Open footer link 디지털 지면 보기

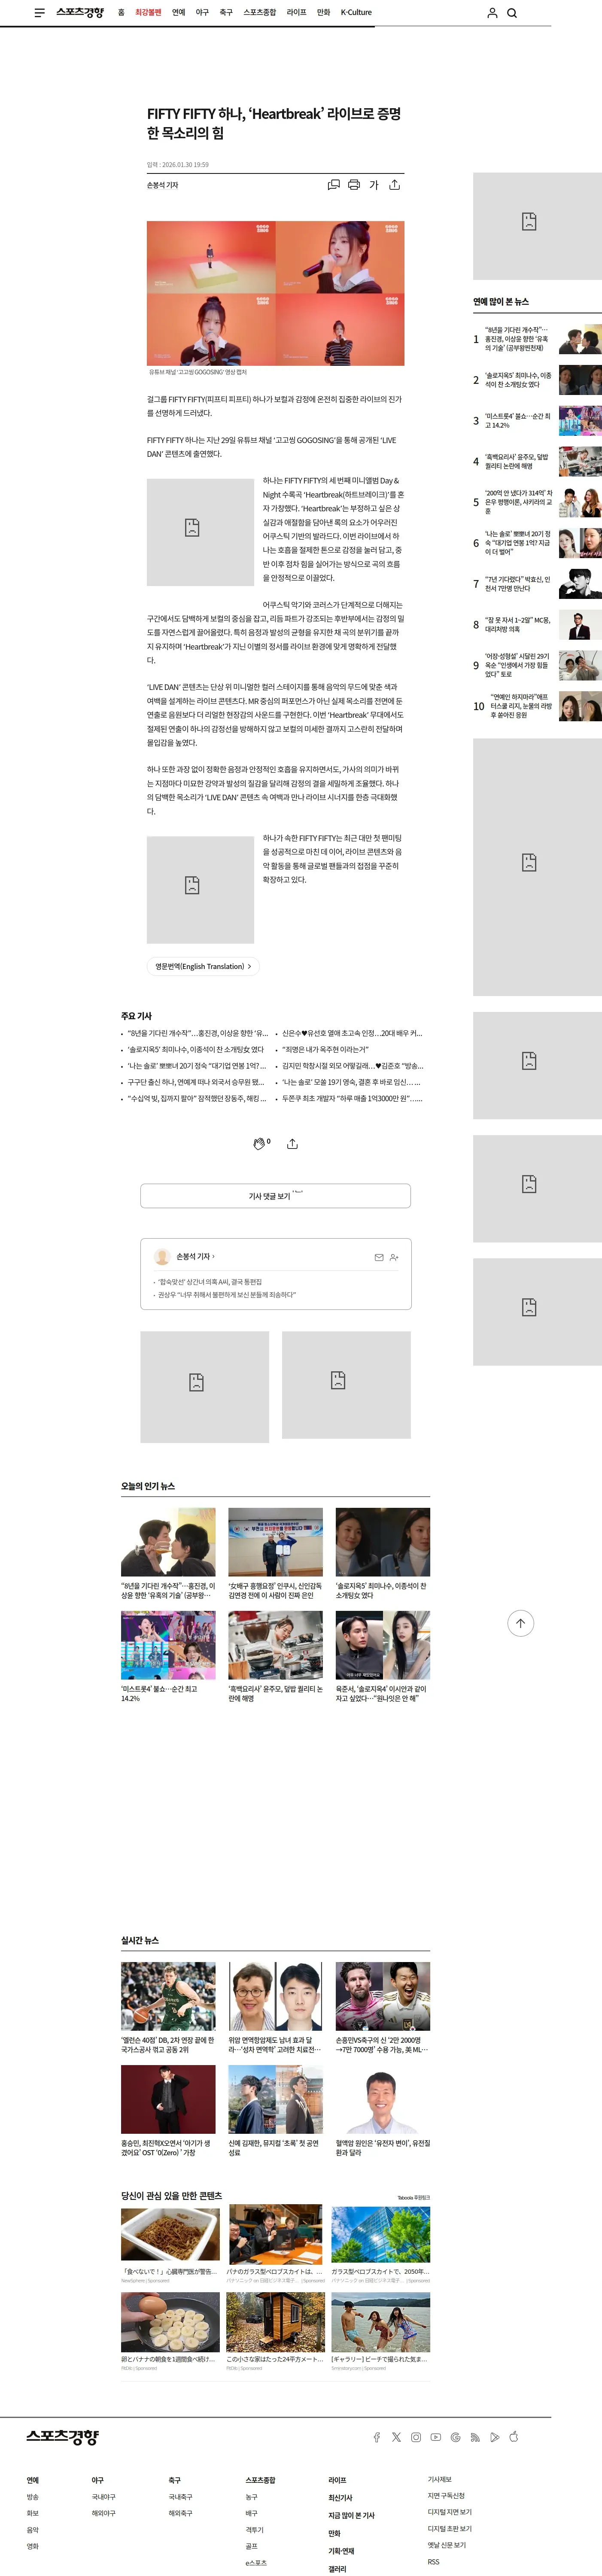coord(450,2513)
